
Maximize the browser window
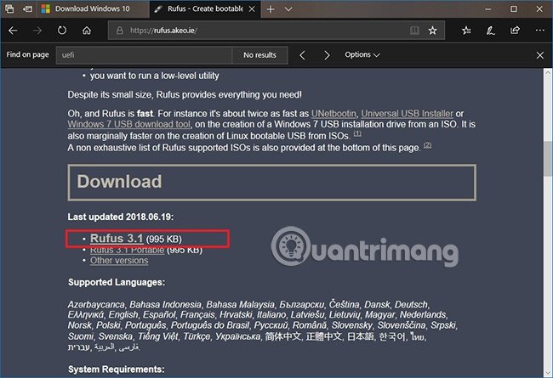coord(514,8)
